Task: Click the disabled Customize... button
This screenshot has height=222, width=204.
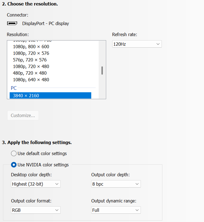Action: (x=23, y=115)
